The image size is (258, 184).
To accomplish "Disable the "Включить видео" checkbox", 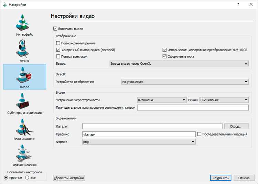I will [x=56, y=29].
